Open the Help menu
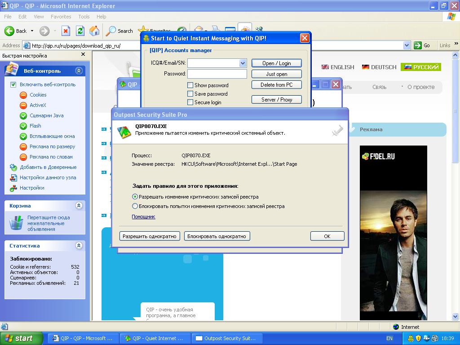Viewport: 460px width, 345px height. 101,17
